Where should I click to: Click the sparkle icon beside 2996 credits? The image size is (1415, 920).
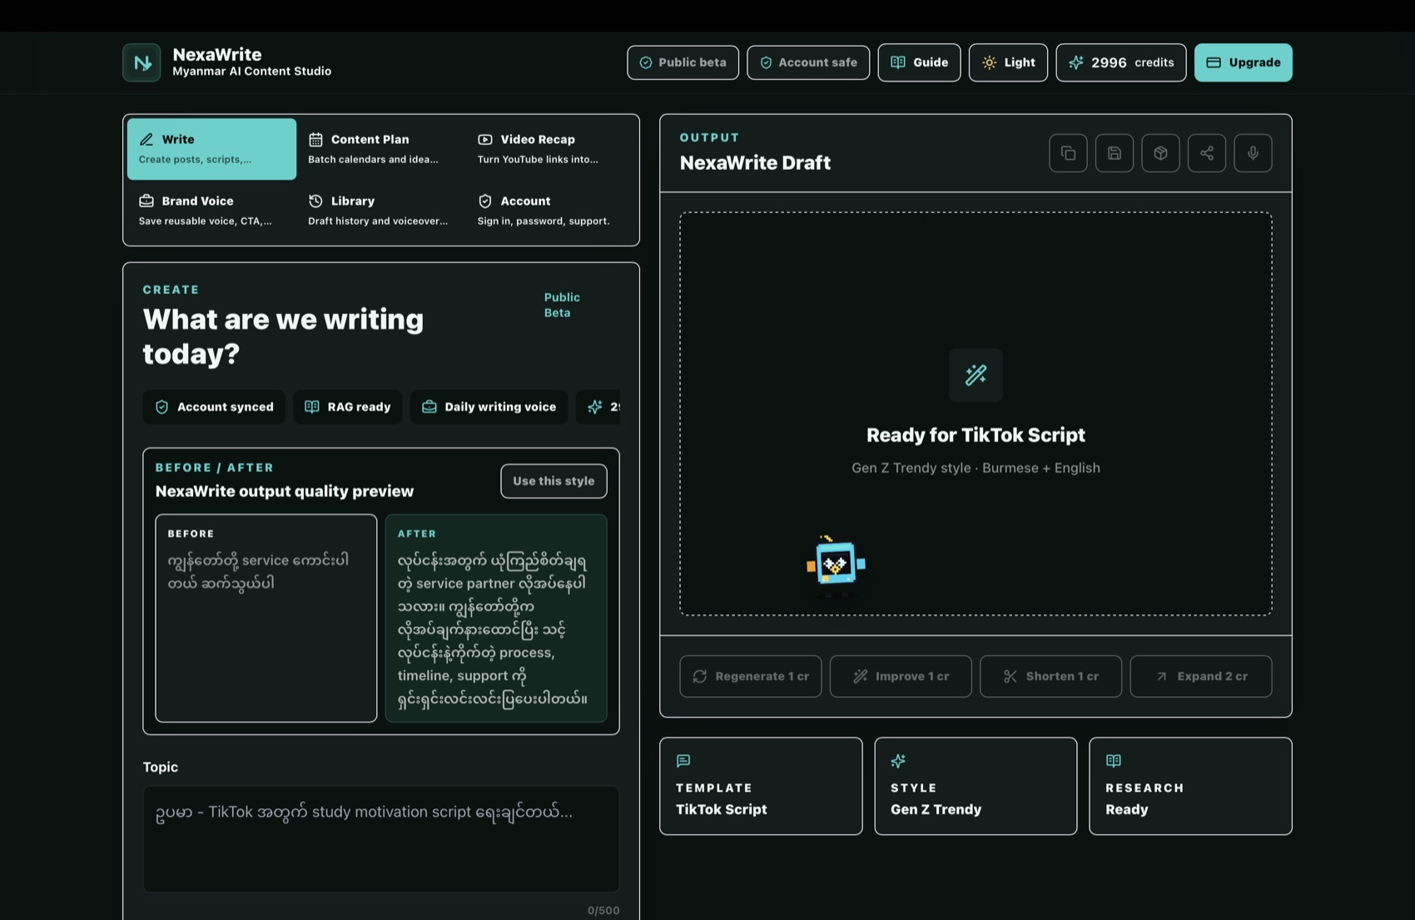1075,62
